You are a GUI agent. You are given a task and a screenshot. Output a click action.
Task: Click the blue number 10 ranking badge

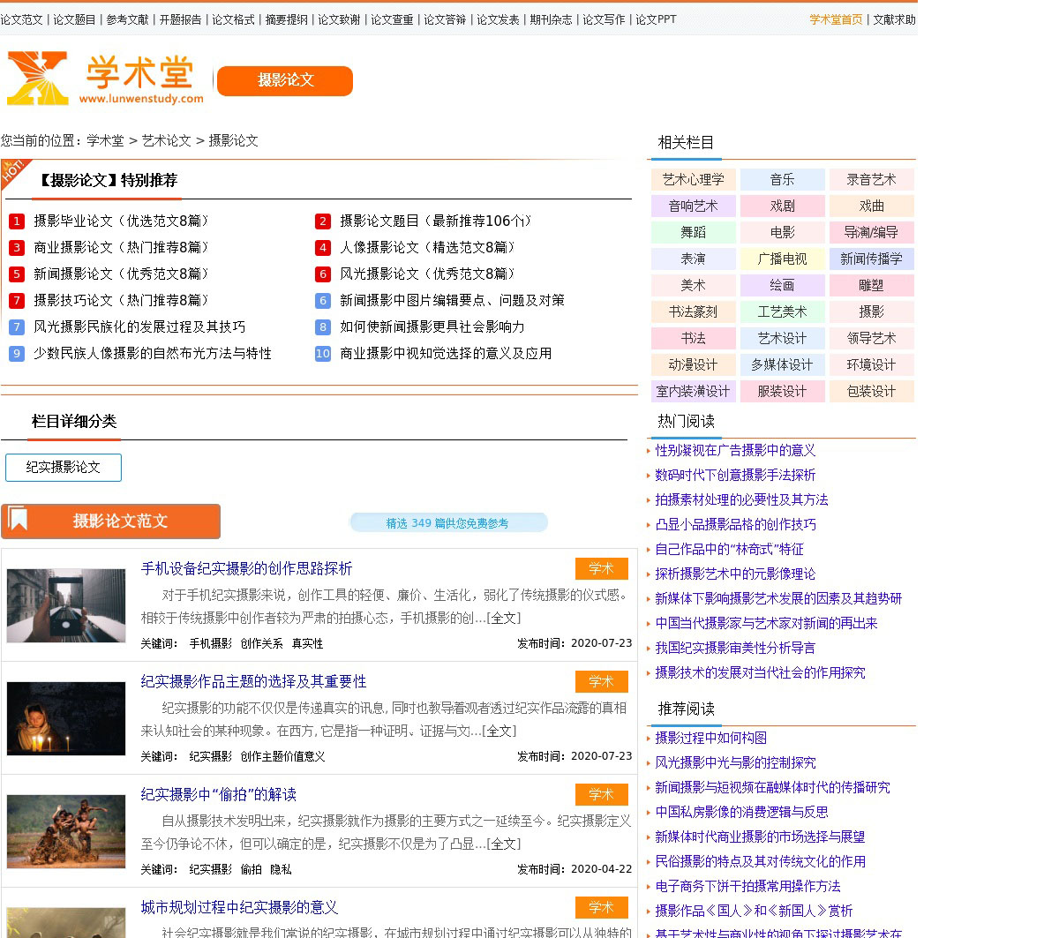[x=323, y=354]
